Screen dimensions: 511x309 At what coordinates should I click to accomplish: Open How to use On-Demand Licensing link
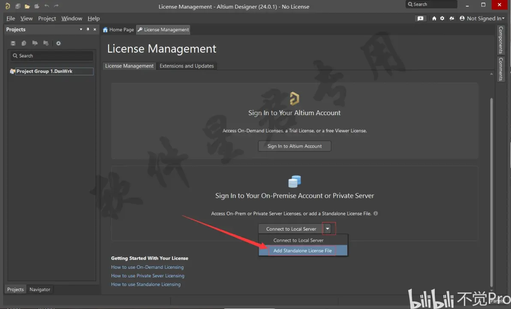coord(147,267)
